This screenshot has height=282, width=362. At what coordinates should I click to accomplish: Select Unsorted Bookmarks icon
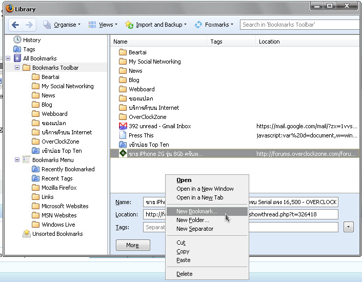tap(27, 233)
